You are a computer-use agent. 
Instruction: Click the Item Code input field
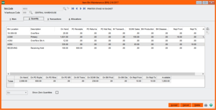42,9
